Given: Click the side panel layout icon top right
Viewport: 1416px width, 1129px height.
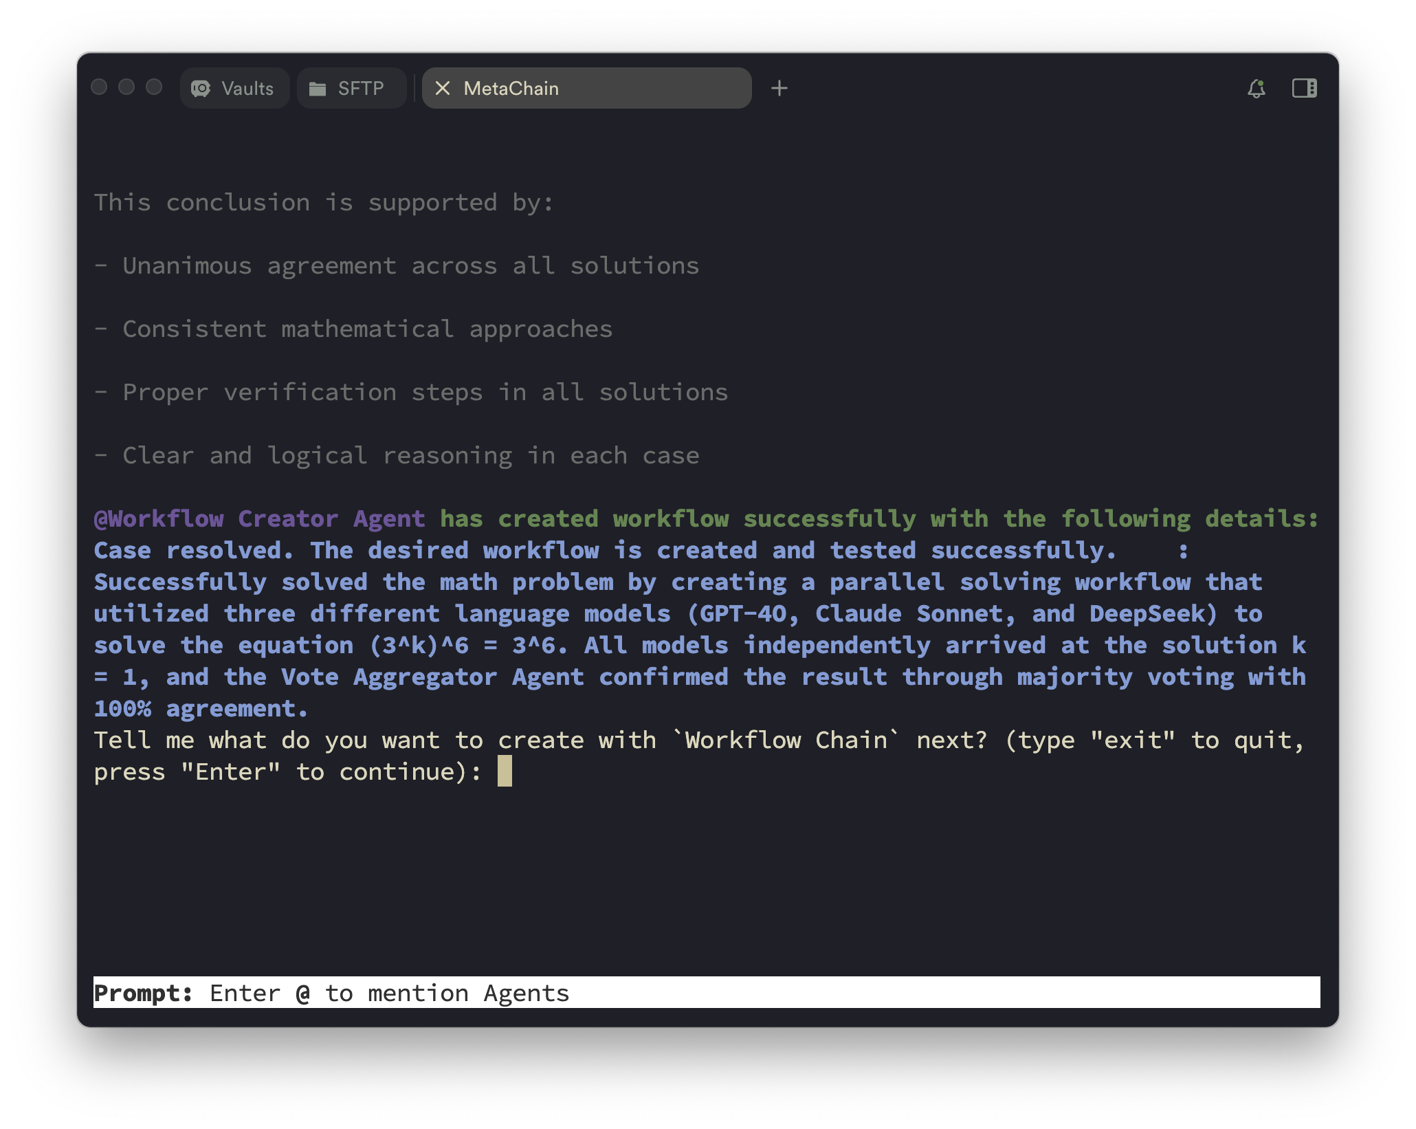Looking at the screenshot, I should coord(1303,87).
